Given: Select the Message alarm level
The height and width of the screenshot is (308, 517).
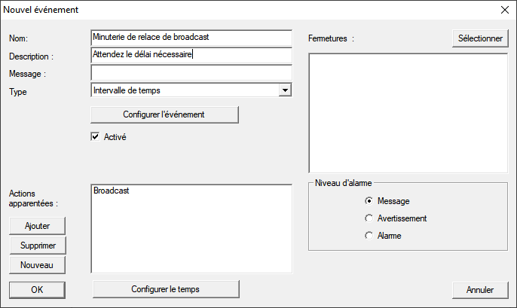Looking at the screenshot, I should click(x=369, y=201).
